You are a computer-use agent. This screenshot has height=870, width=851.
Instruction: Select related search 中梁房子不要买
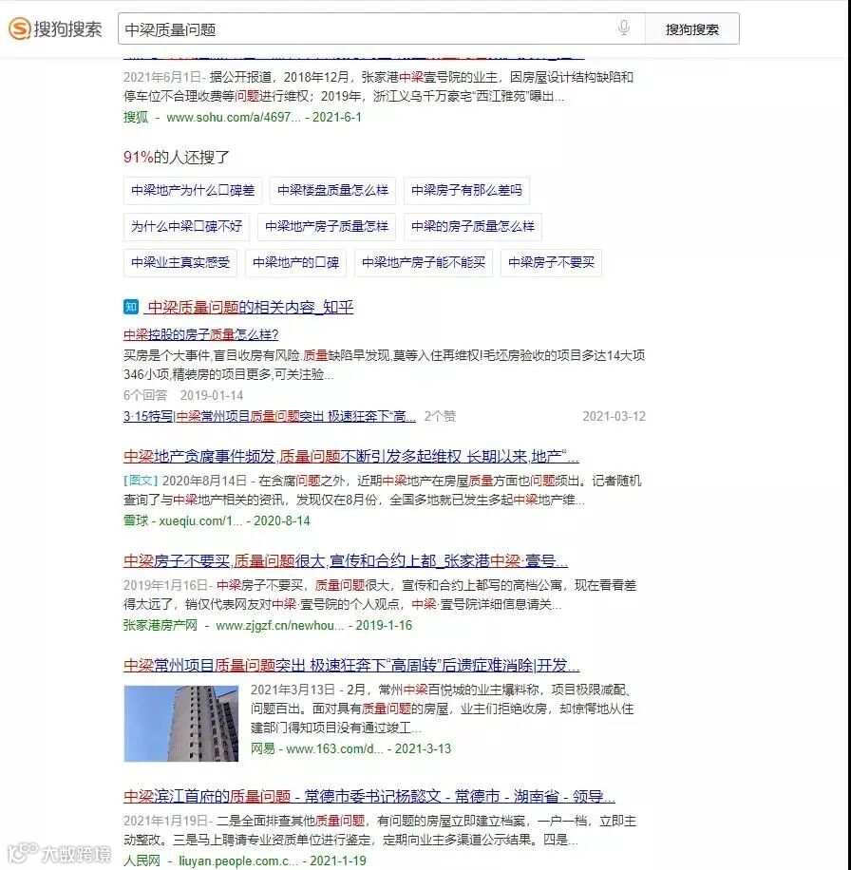click(x=551, y=262)
